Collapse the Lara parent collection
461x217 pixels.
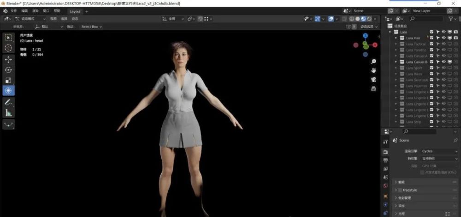coord(390,32)
